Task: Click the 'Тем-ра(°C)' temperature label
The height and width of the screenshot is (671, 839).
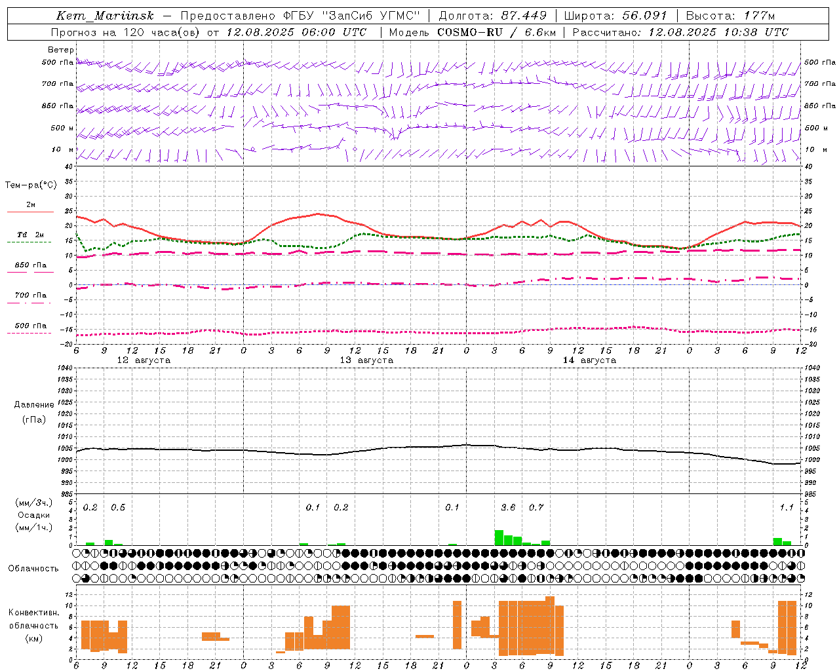Action: [x=31, y=185]
